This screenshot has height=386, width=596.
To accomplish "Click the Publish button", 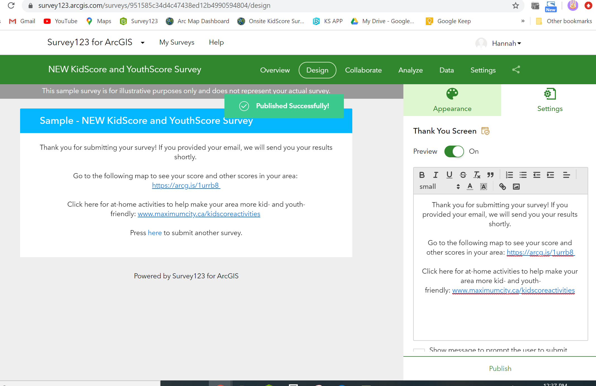I will pyautogui.click(x=500, y=368).
